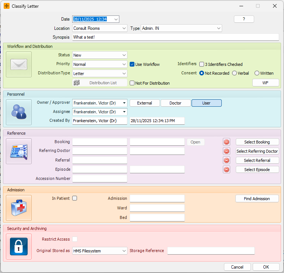The height and width of the screenshot is (273, 284).
Task: Click into the Synopsis text field
Action: pos(175,37)
